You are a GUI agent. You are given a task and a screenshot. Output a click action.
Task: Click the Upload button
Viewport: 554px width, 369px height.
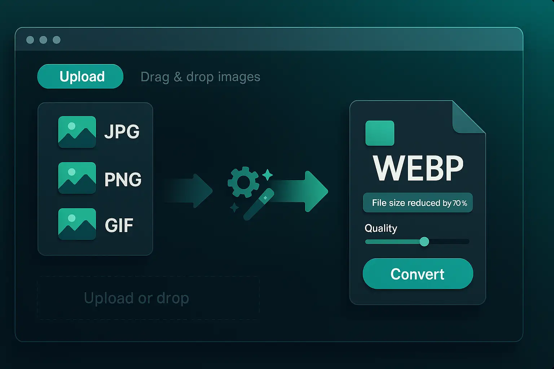pos(80,76)
